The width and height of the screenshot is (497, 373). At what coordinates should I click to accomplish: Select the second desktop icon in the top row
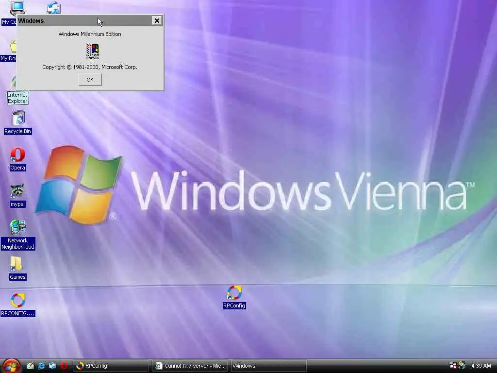[54, 8]
